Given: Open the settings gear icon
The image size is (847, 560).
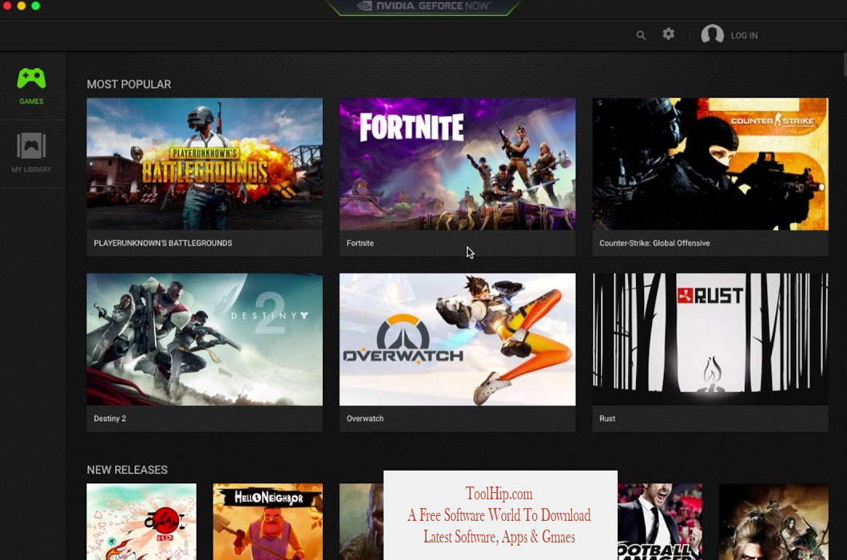Looking at the screenshot, I should (669, 34).
